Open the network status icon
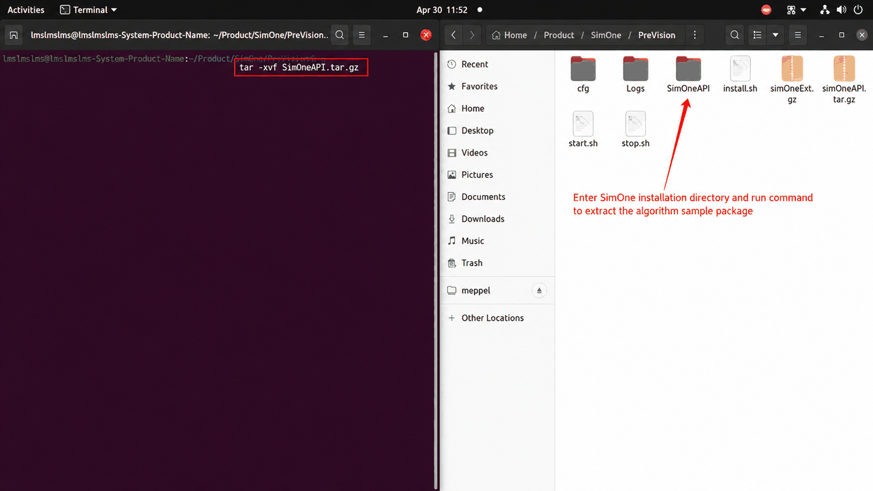The width and height of the screenshot is (873, 491). [825, 10]
